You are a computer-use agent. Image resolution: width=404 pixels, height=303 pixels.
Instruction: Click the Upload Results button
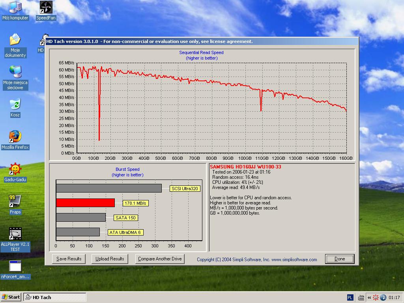pyautogui.click(x=110, y=259)
